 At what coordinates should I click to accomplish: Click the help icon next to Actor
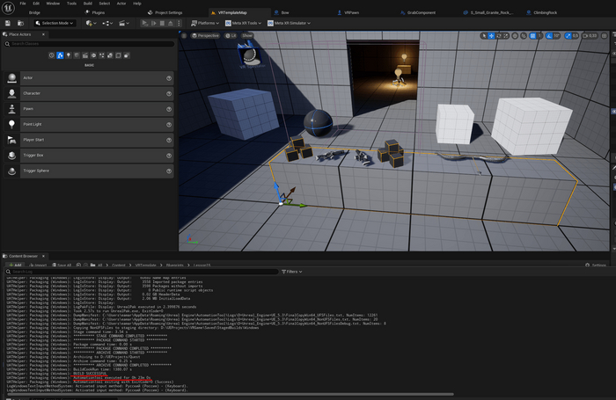[x=169, y=78]
